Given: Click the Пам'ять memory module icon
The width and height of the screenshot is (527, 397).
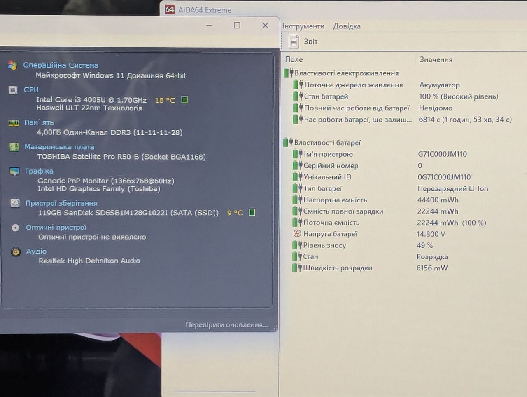Looking at the screenshot, I should pos(14,122).
